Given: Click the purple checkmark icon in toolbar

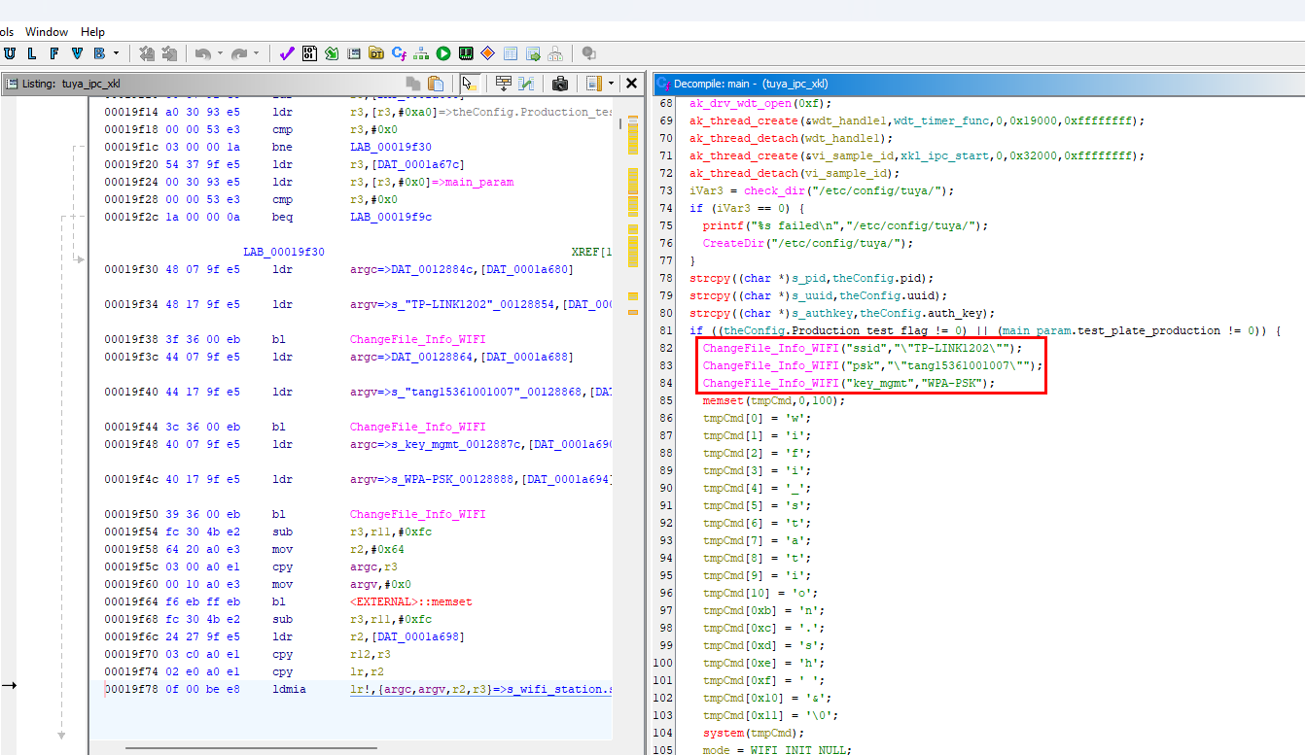Looking at the screenshot, I should [x=286, y=53].
